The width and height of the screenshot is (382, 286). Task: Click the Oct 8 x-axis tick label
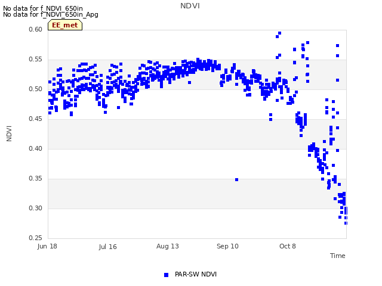(288, 246)
